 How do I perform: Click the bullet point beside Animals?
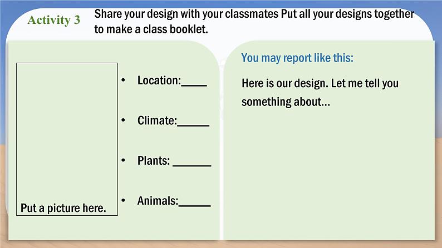[123, 200]
